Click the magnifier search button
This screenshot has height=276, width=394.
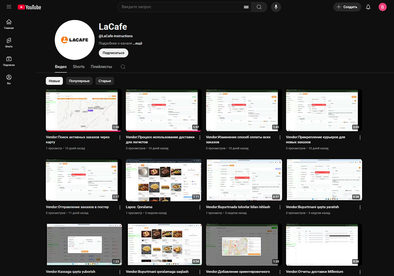[259, 7]
